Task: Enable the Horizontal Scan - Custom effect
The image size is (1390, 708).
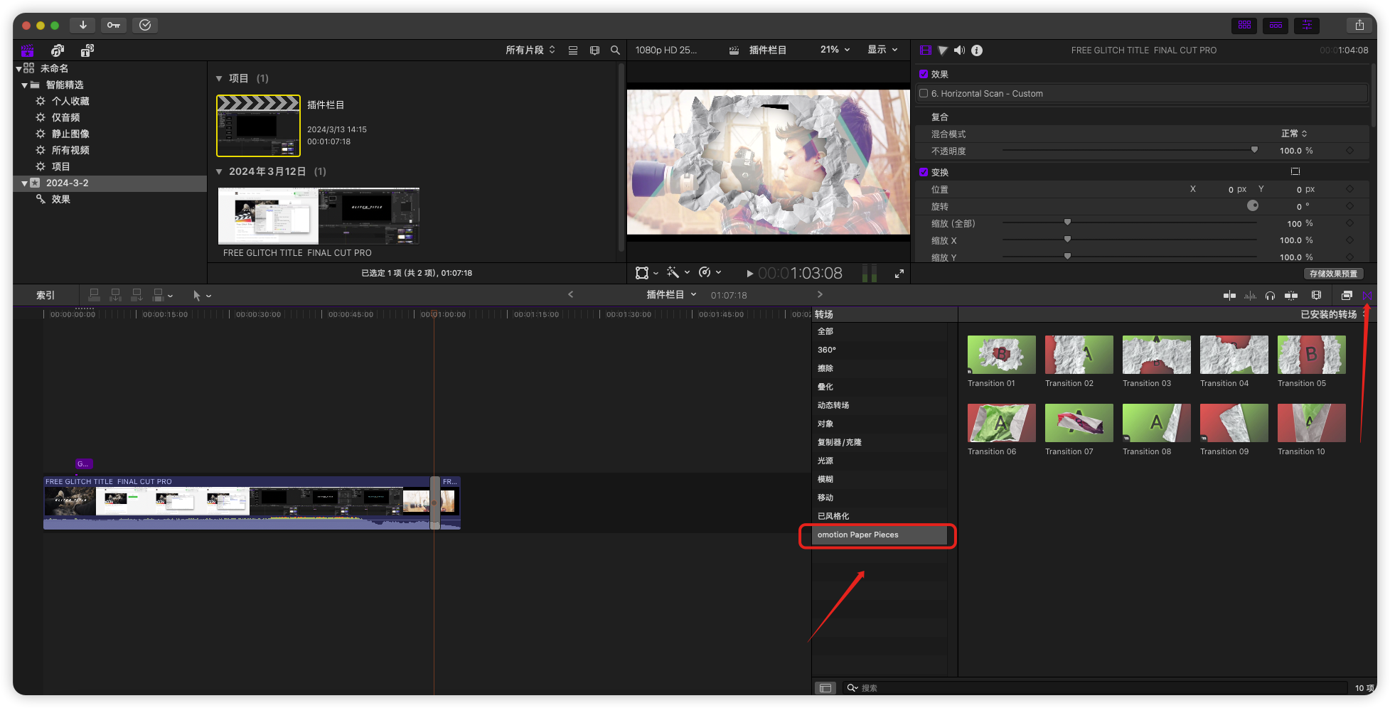Action: pos(924,93)
